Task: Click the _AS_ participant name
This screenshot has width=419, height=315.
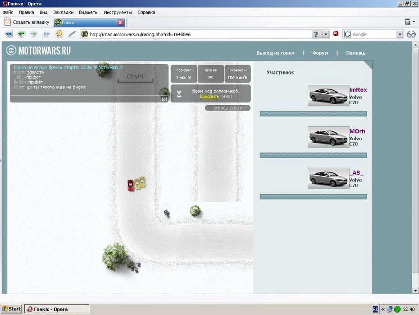Action: tap(356, 173)
